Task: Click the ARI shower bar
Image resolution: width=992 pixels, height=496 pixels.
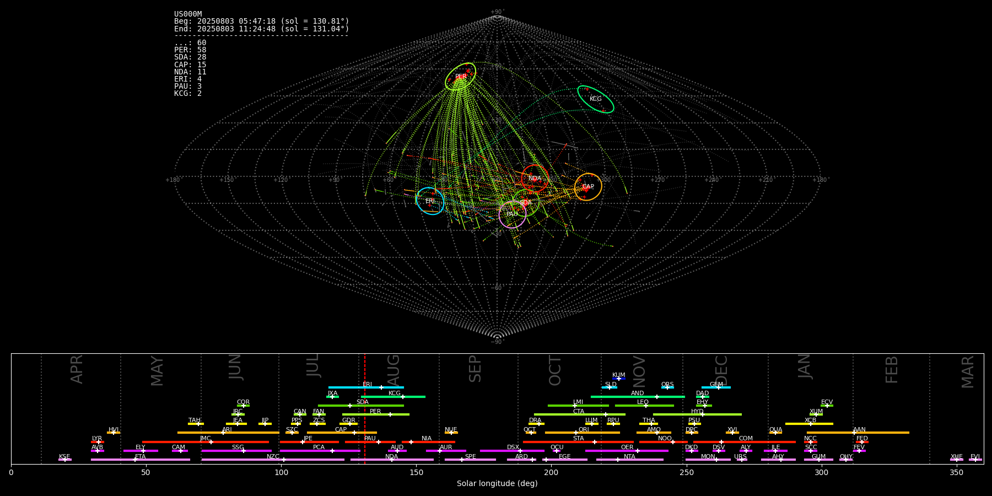Action: [228, 433]
